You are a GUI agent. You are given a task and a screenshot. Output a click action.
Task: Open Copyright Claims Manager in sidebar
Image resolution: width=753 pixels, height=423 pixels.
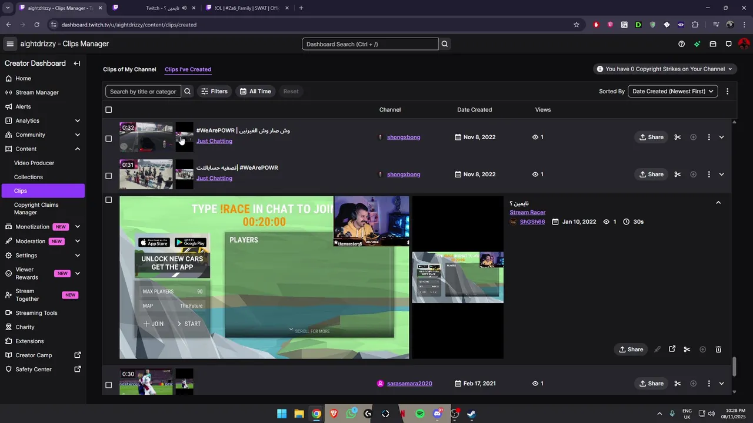point(36,209)
